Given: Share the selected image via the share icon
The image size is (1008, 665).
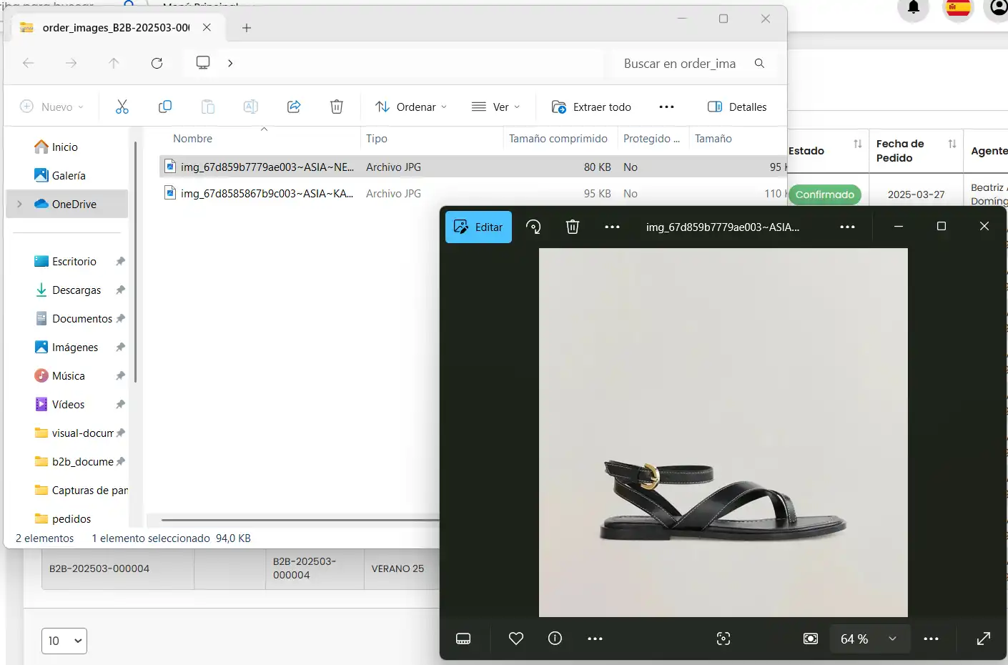Looking at the screenshot, I should 294,106.
